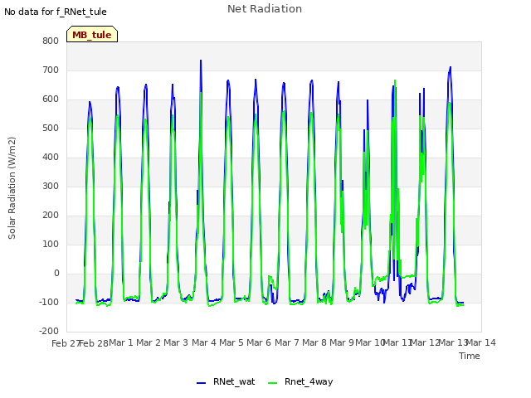The width and height of the screenshot is (531, 398).
Task: Click the Mar 1 x-axis date label
Action: click(121, 342)
